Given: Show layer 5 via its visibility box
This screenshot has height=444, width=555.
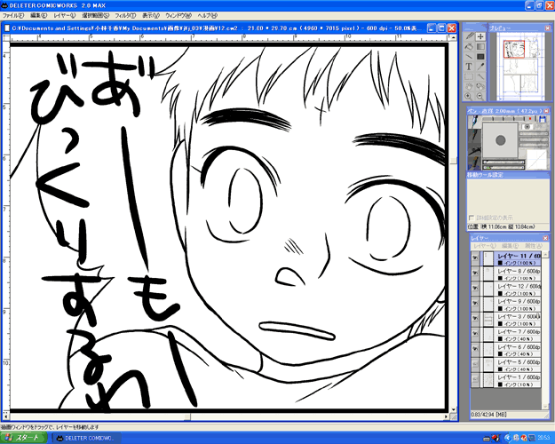Looking at the screenshot, I should (x=475, y=365).
